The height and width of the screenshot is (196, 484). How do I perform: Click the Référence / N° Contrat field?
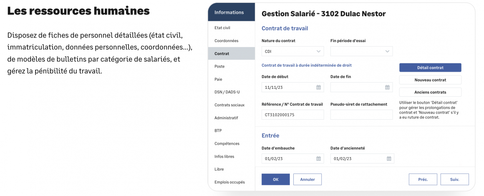click(292, 115)
